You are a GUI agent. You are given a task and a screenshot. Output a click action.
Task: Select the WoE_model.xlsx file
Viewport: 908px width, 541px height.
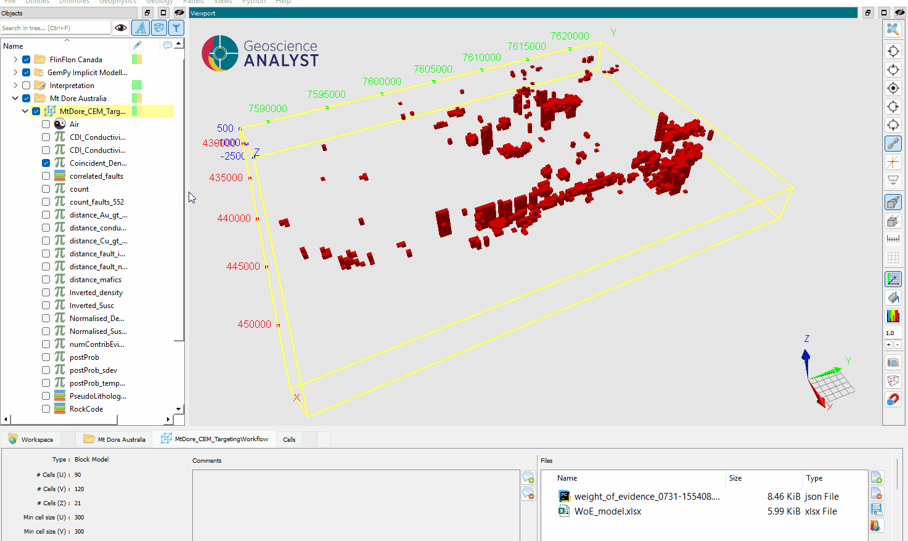(607, 511)
